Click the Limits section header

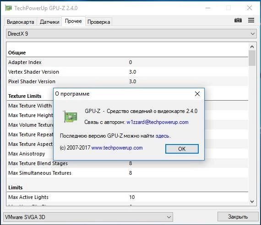[15, 187]
